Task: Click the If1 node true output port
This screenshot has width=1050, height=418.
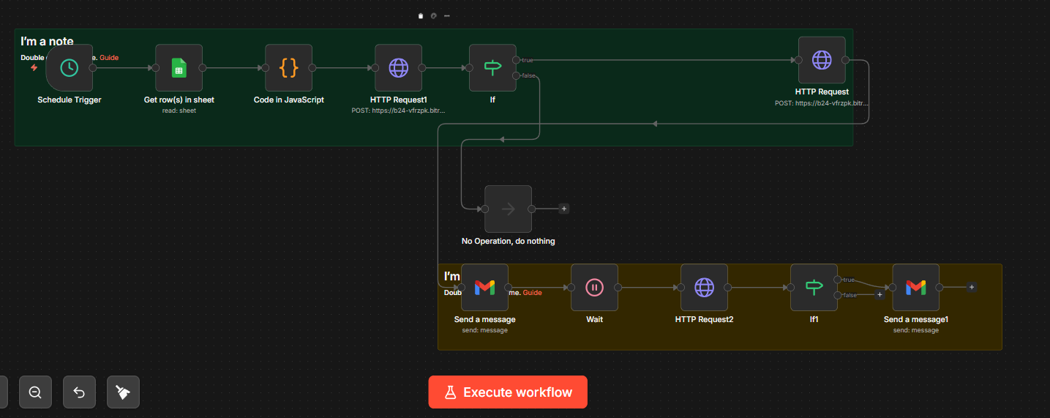Action: pos(838,280)
